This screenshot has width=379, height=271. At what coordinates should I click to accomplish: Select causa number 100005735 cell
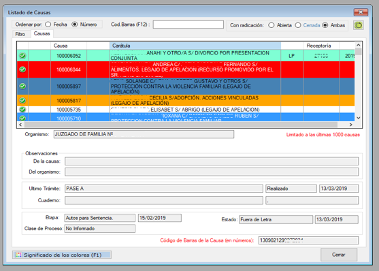coord(69,110)
